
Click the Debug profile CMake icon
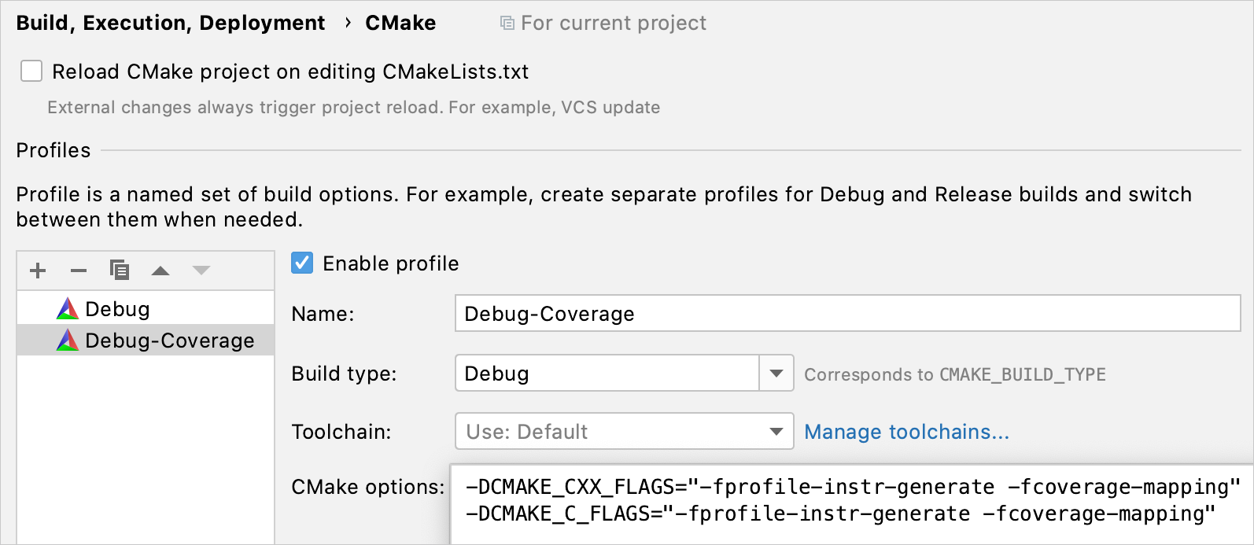68,308
